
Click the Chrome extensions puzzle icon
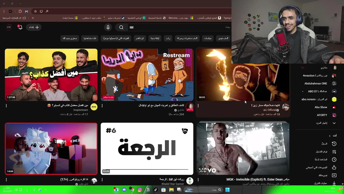click(20, 11)
